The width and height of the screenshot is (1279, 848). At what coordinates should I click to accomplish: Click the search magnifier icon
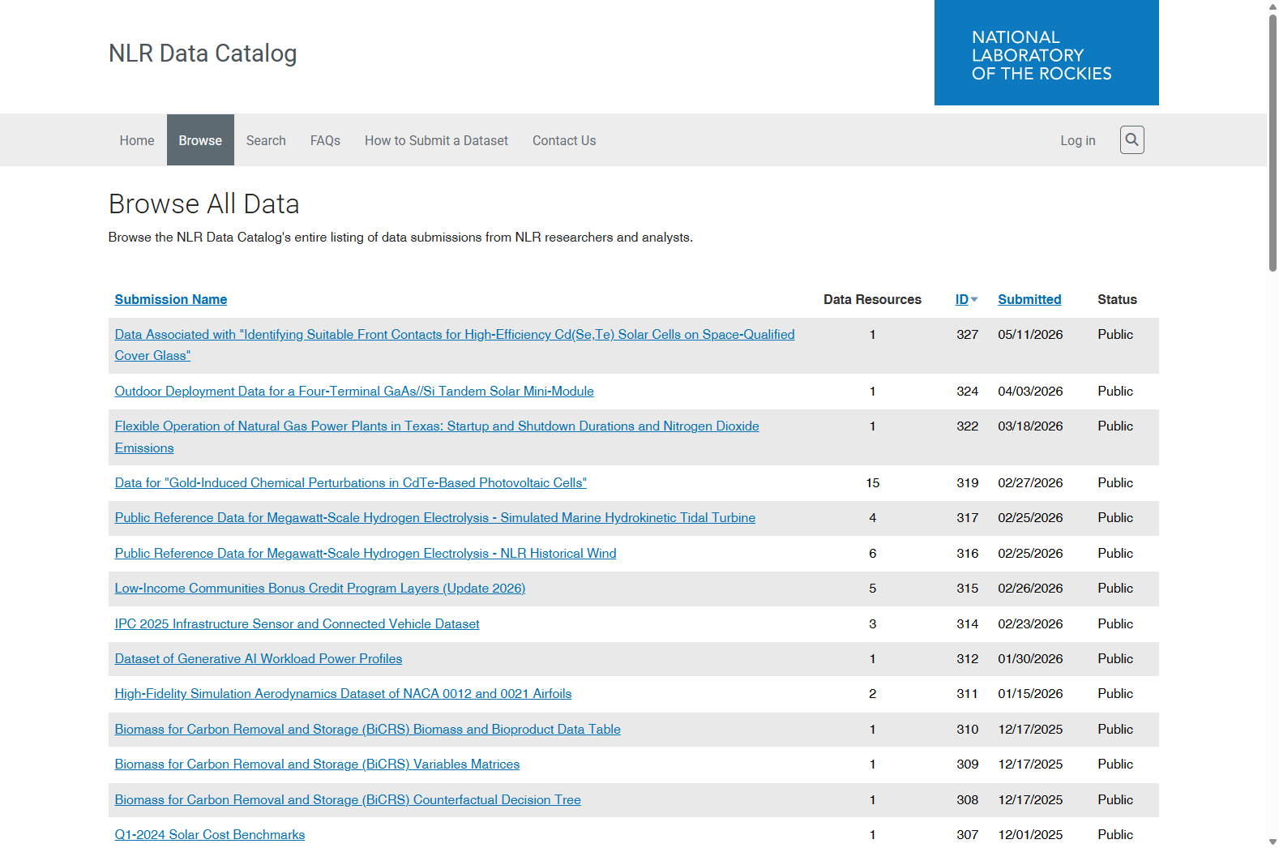tap(1131, 140)
